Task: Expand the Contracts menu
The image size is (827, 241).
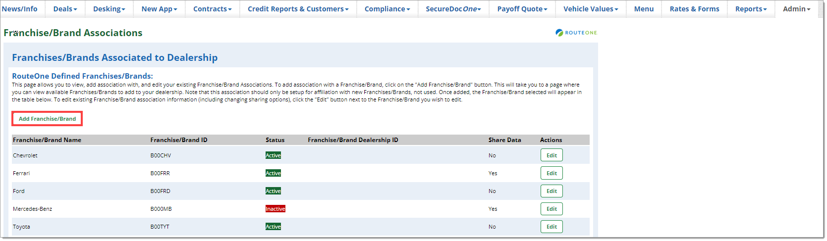Action: click(x=212, y=9)
